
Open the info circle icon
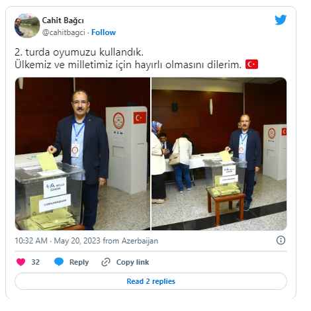[x=281, y=240]
